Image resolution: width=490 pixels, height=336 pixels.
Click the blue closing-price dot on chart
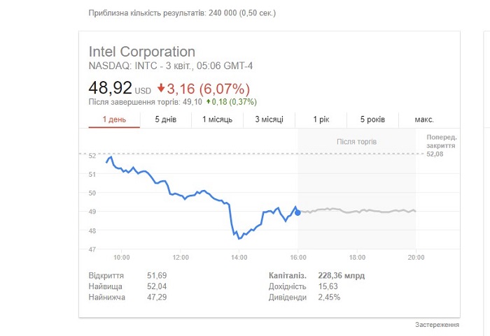pos(297,213)
